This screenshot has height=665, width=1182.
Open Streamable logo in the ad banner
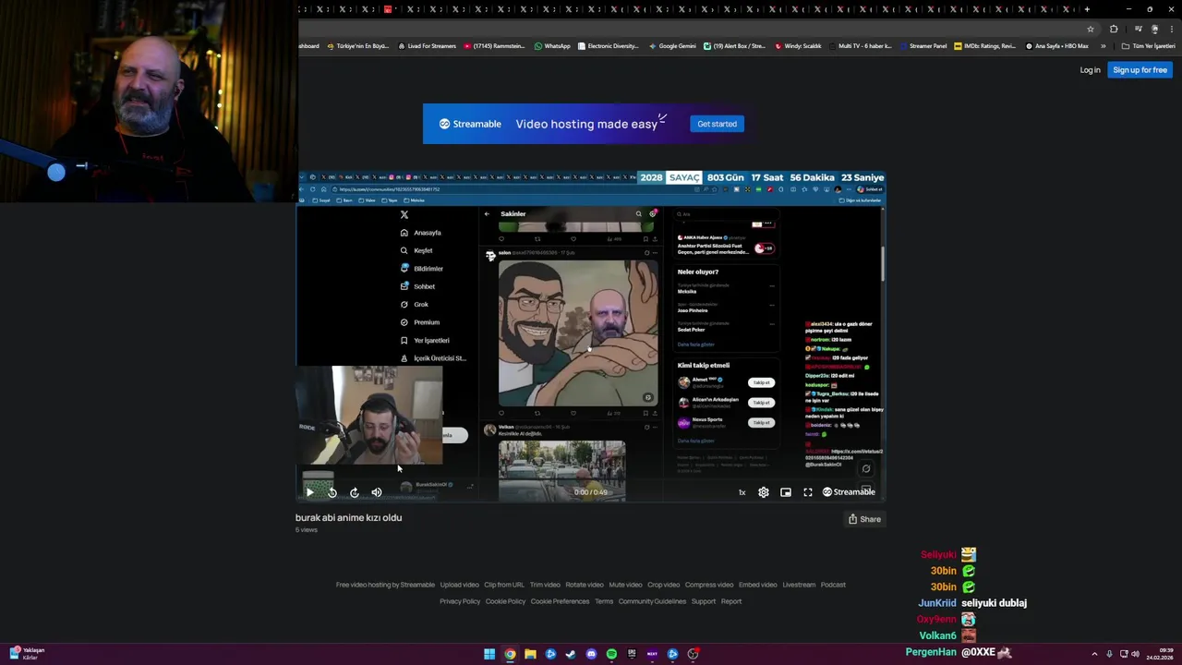point(470,124)
